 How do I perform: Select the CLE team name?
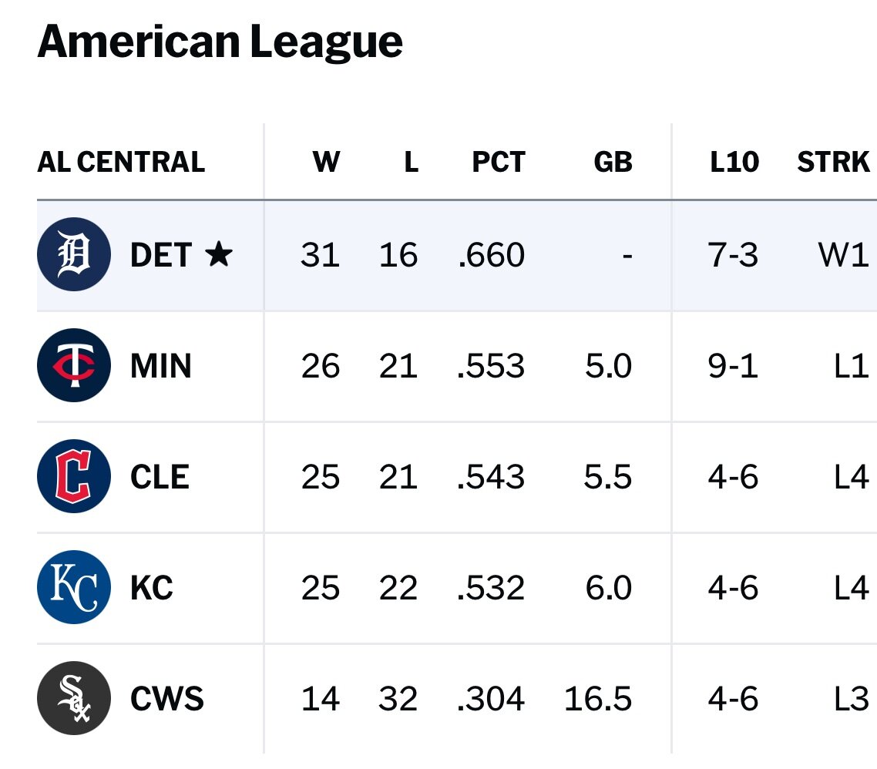(x=160, y=477)
